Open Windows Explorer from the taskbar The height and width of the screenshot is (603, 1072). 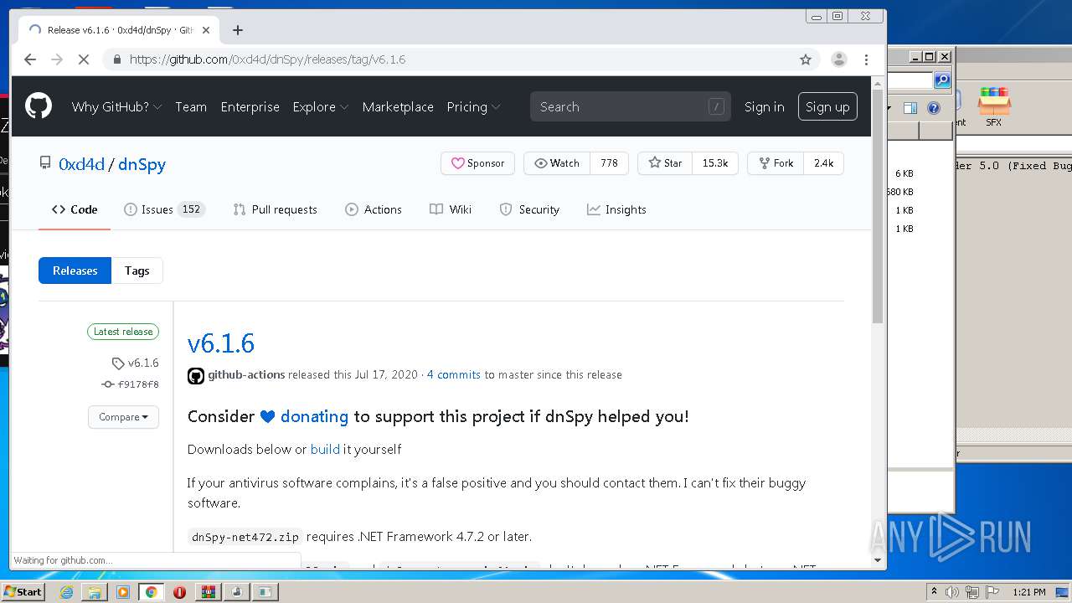[95, 592]
